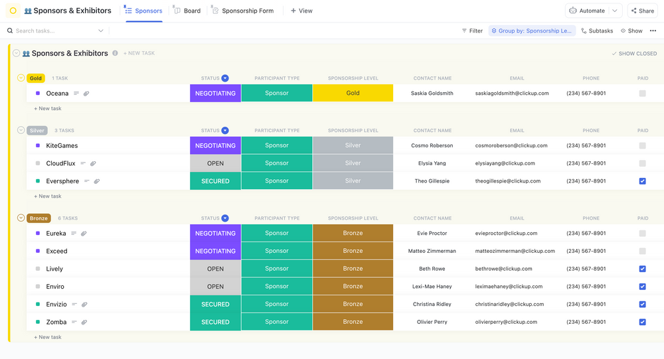664x359 pixels.
Task: Click the Gold sponsorship level cell for Oceana
Action: [x=353, y=94]
